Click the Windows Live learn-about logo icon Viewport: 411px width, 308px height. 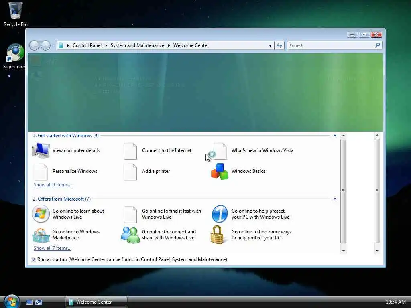click(x=41, y=214)
